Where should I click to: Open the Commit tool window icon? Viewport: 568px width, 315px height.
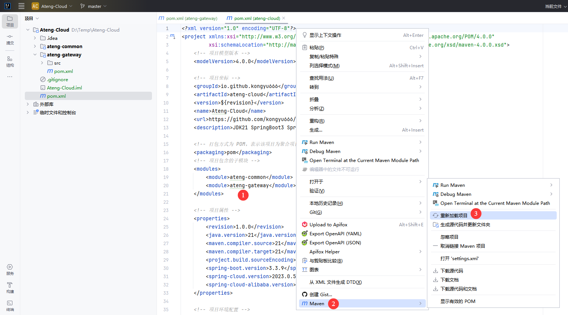pos(10,39)
